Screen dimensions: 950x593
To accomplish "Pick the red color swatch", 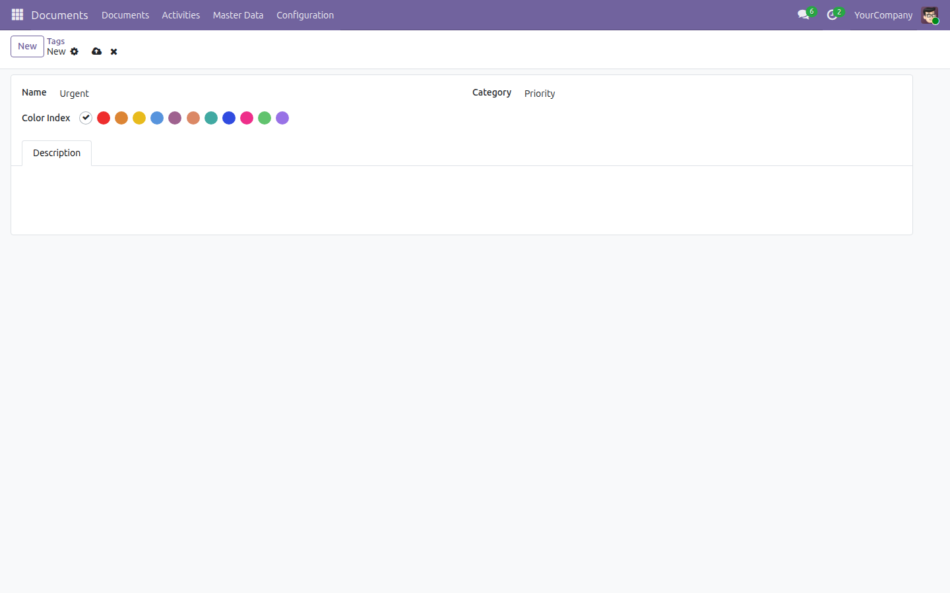I will click(x=104, y=118).
